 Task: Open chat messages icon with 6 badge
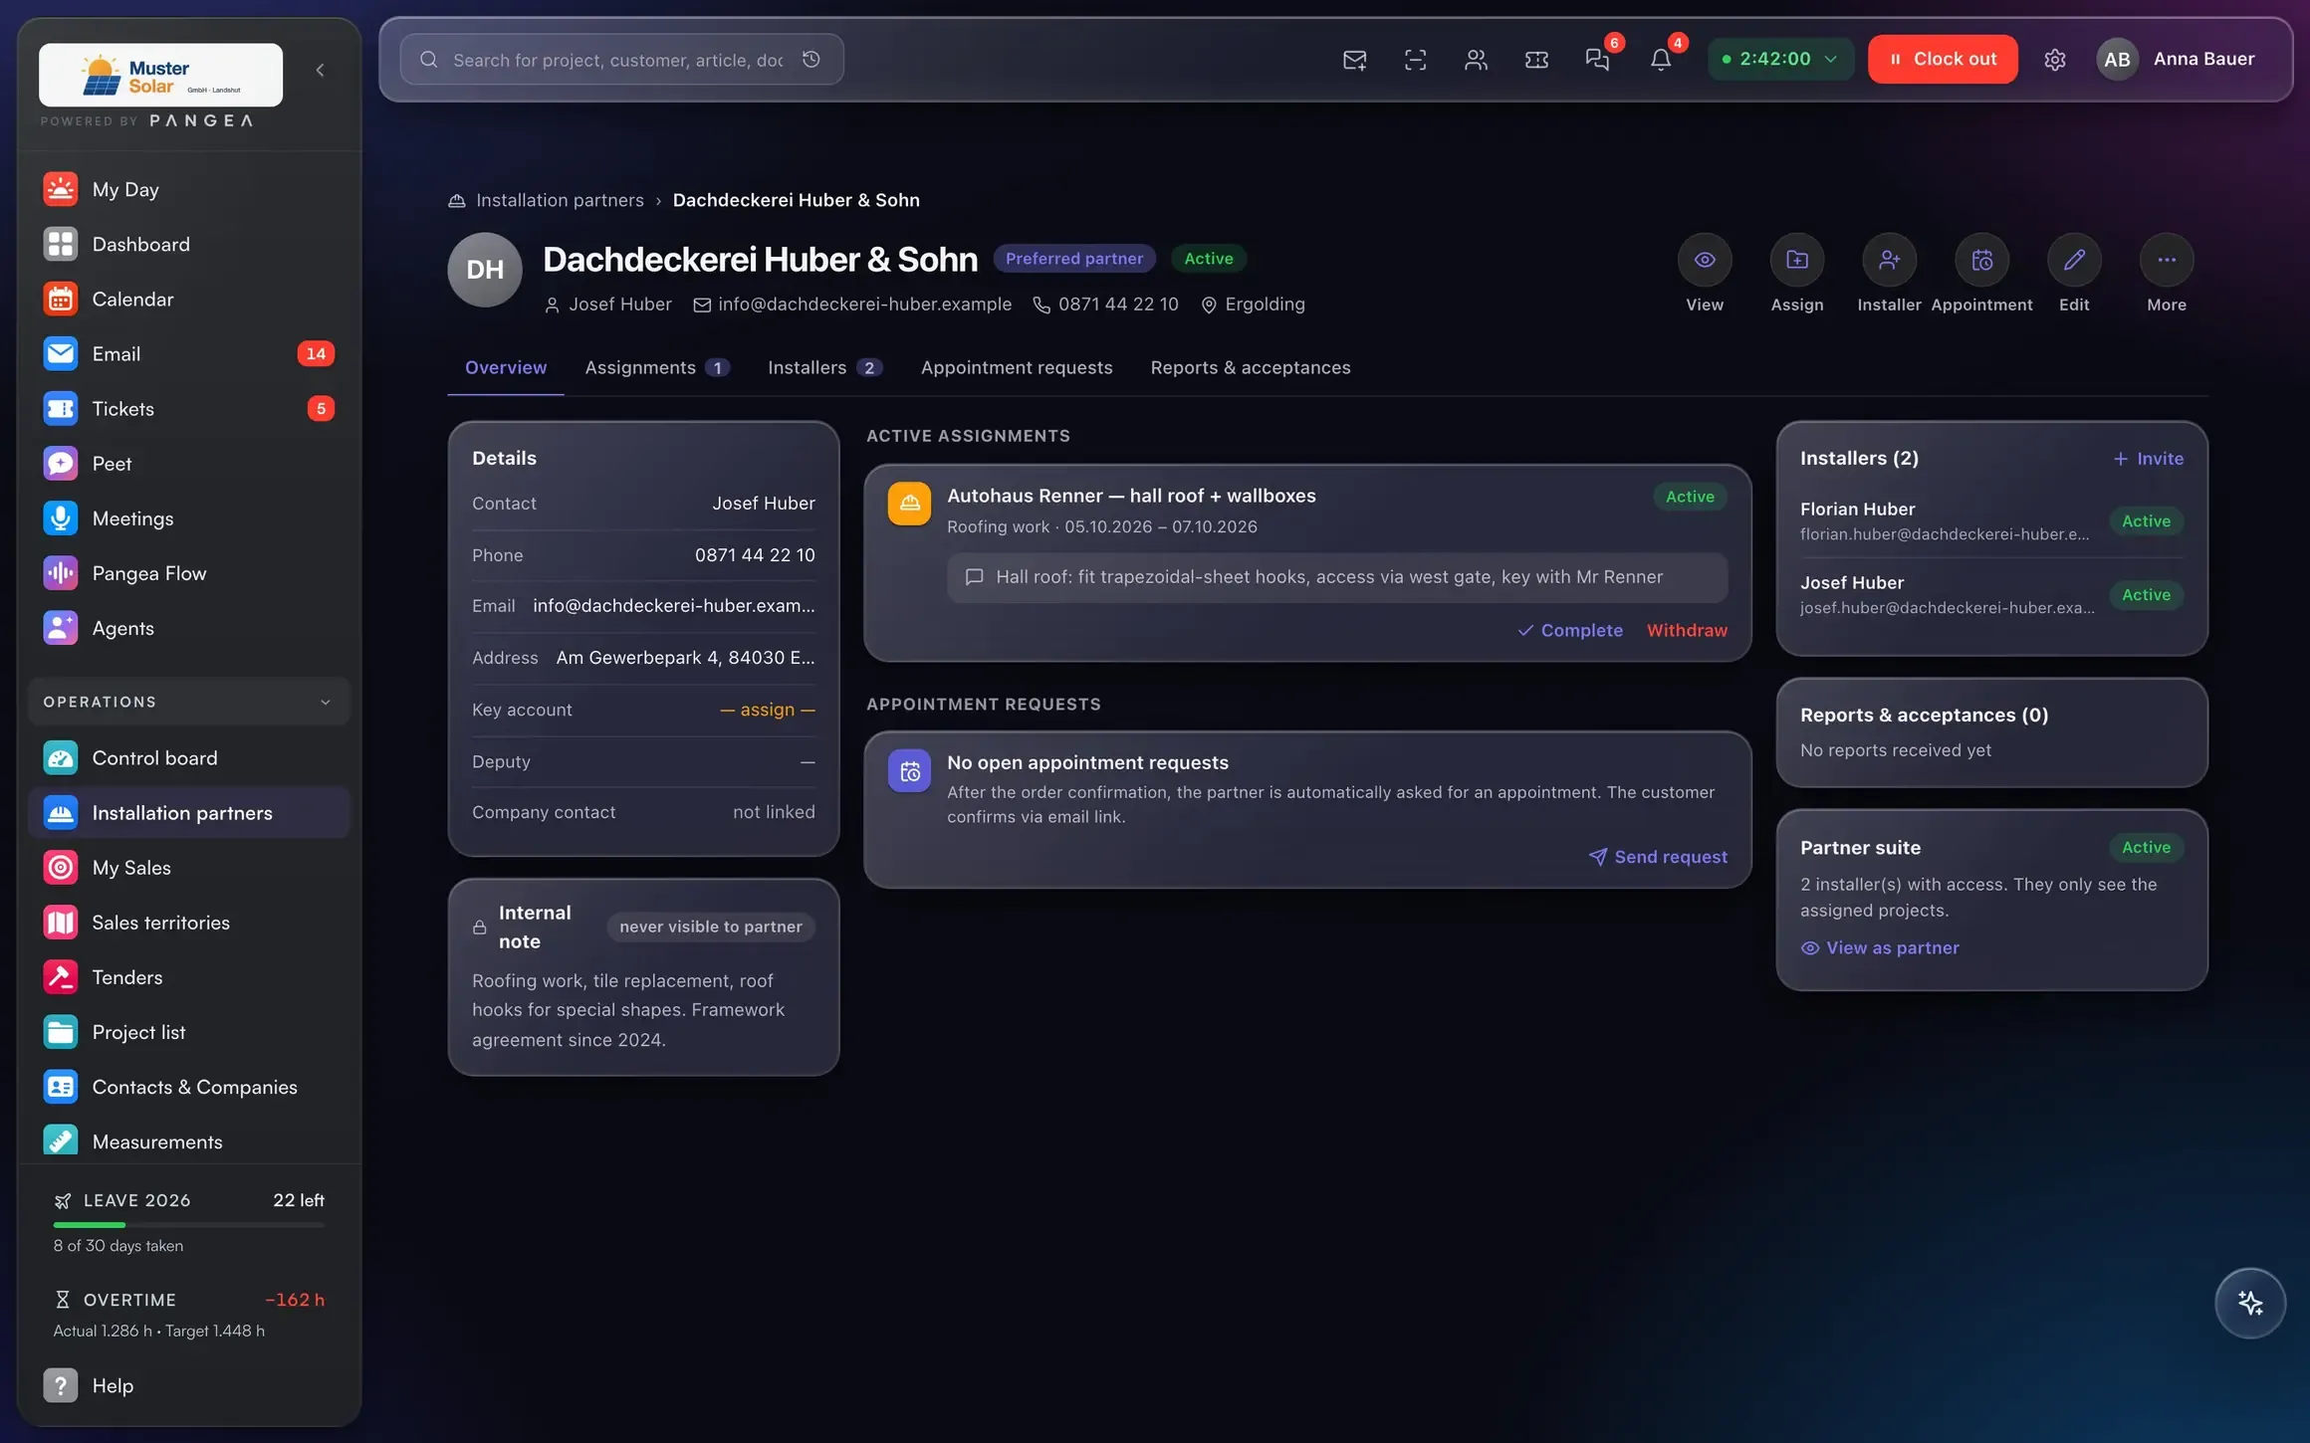[1597, 60]
